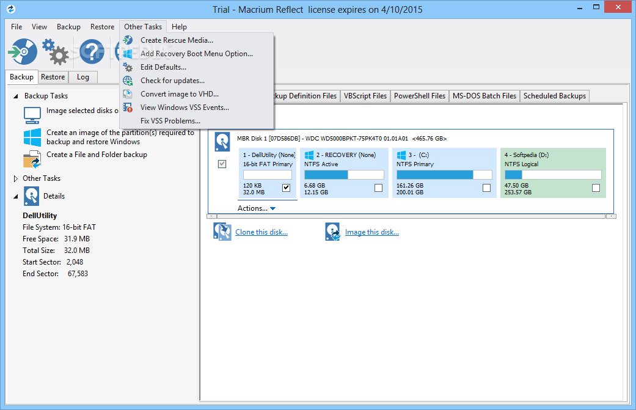
Task: Check the RECOVERY partition checkbox
Action: [x=378, y=188]
